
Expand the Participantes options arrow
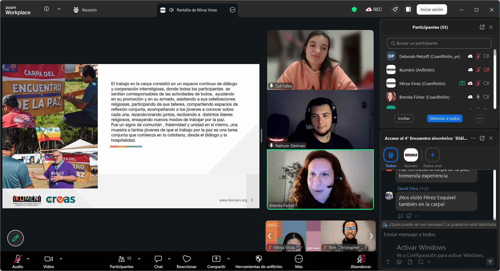pyautogui.click(x=139, y=259)
